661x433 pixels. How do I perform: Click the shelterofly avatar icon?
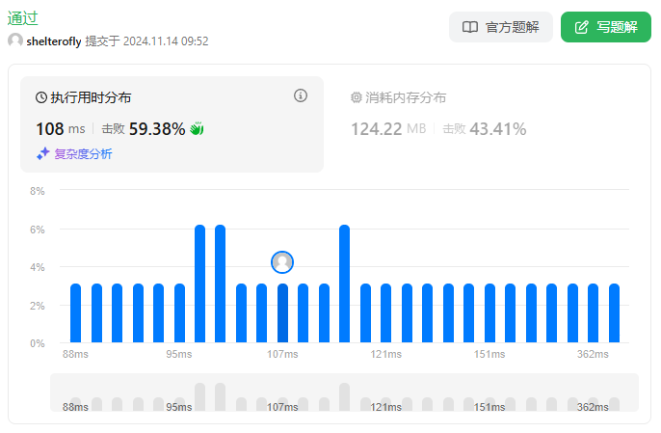tap(15, 41)
